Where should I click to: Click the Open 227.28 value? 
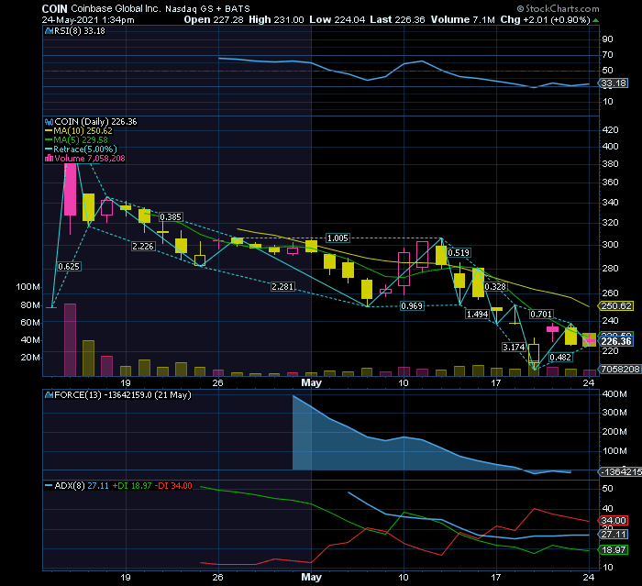pyautogui.click(x=214, y=19)
